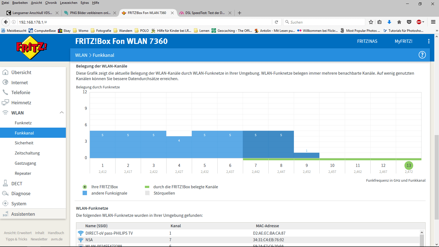Click the FRITZ! logo
Screen dimensions: 439x247
pos(32,48)
